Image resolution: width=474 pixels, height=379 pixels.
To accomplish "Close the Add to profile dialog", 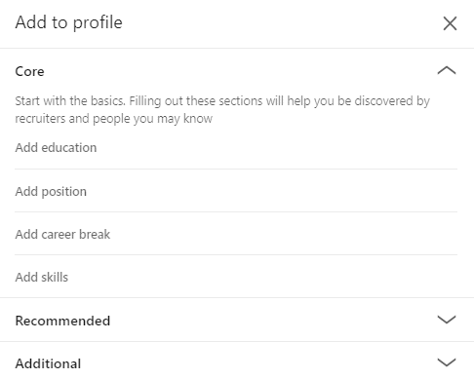I will (x=450, y=23).
